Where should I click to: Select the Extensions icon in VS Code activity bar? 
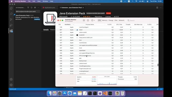click(11, 31)
